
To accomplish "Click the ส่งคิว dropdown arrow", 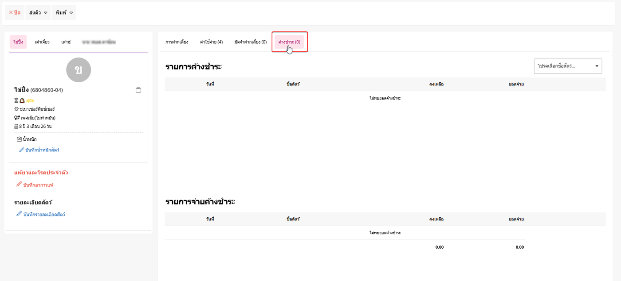I will (46, 13).
